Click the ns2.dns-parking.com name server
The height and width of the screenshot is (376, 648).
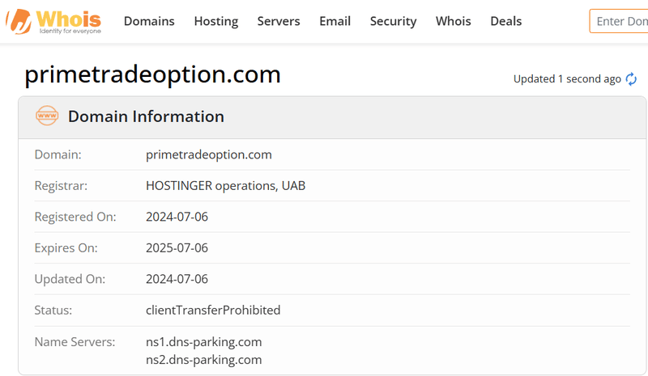click(204, 360)
